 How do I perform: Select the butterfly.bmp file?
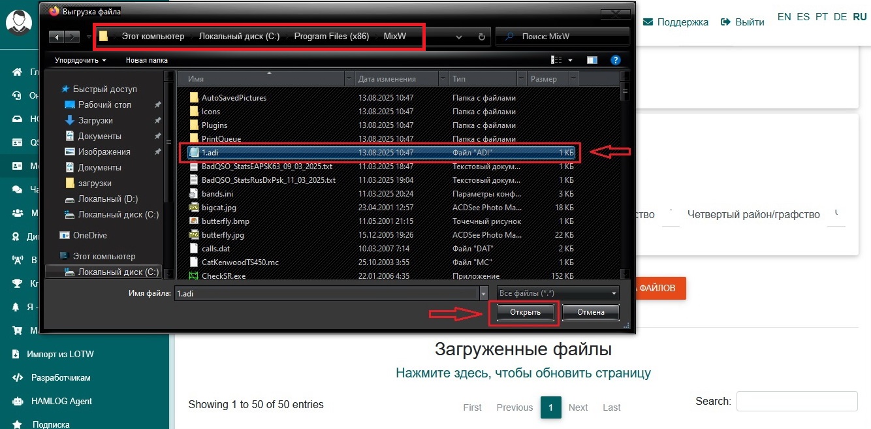pos(225,221)
